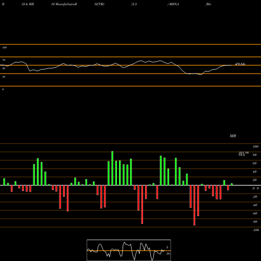Click the MR axis label -20

[255, 197]
